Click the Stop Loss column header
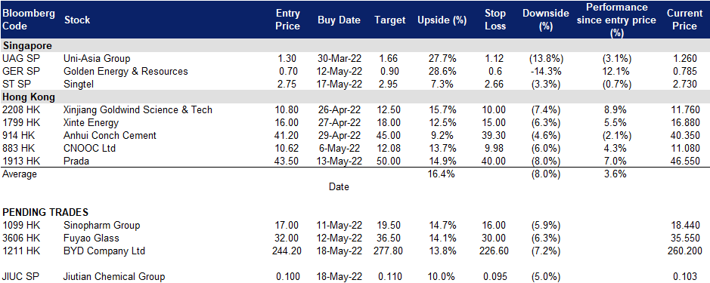Image resolution: width=710 pixels, height=283 pixels. pyautogui.click(x=495, y=20)
